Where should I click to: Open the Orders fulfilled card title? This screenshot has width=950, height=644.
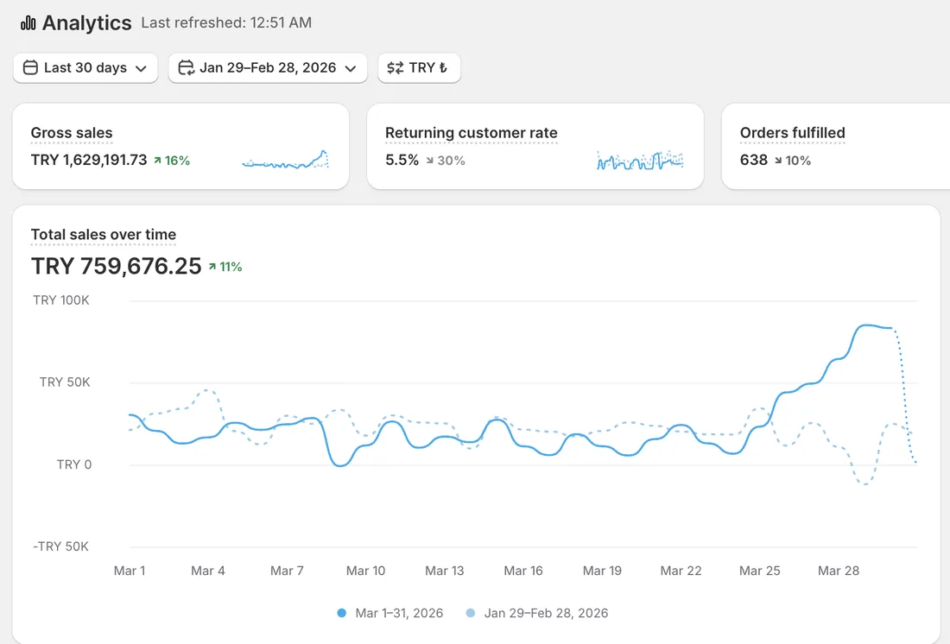[x=793, y=133]
